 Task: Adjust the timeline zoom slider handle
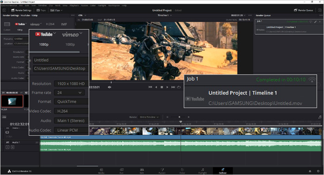coord(179,117)
